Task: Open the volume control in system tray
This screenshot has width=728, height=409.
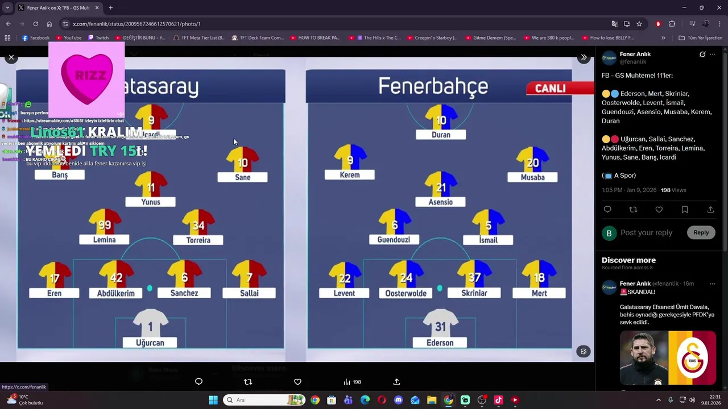Action: point(692,400)
